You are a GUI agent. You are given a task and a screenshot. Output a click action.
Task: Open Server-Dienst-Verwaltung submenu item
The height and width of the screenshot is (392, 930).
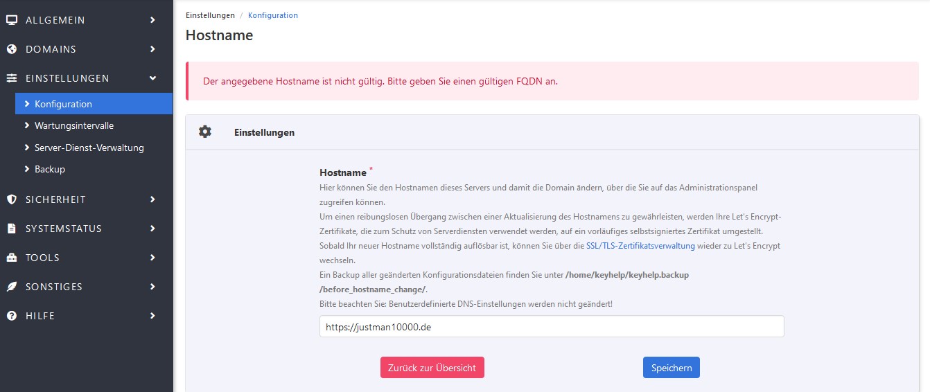coord(89,148)
